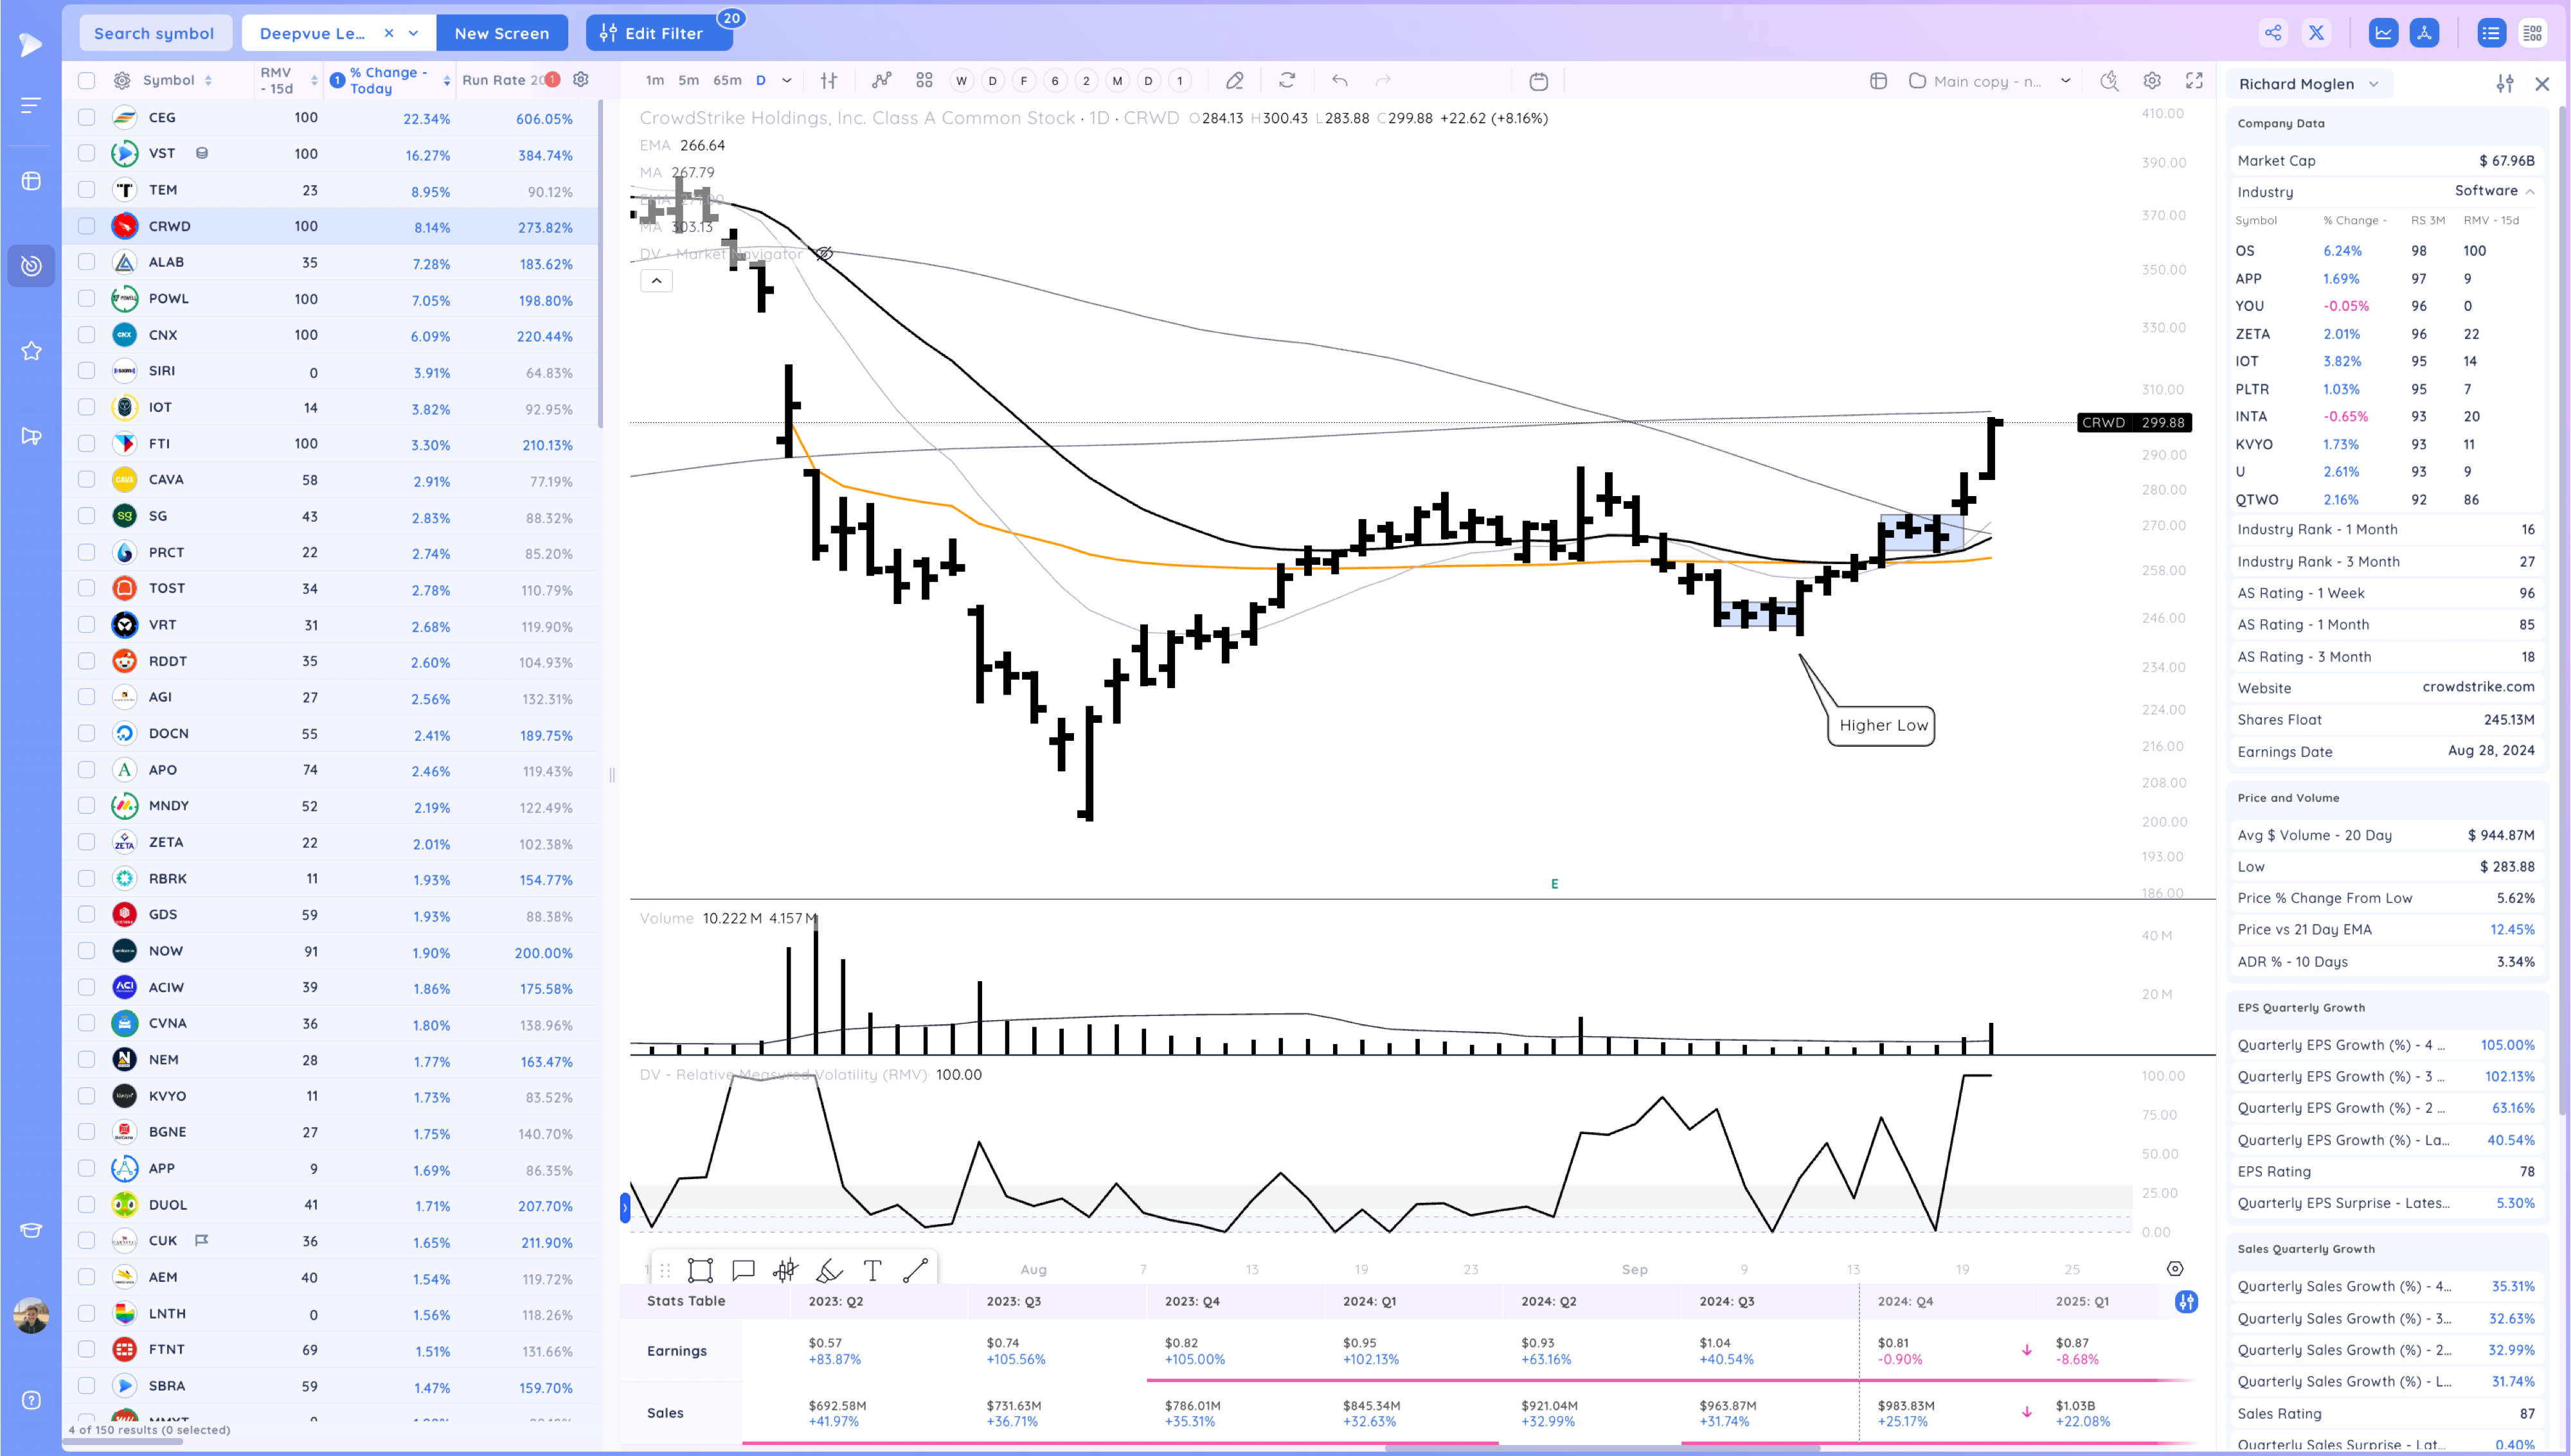Click the Search symbol field
This screenshot has height=1456, width=2571.
tap(154, 33)
